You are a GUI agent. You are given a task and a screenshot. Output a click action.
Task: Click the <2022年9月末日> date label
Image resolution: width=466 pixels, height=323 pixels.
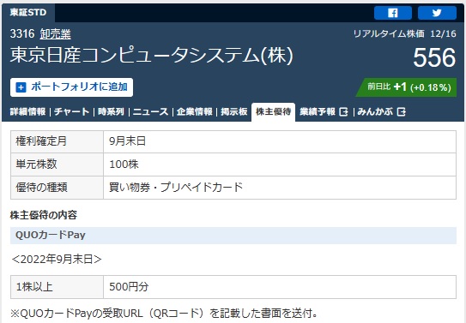[x=57, y=260]
